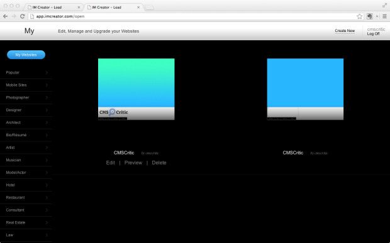Go back with the browser back arrow
This screenshot has height=243, width=390.
coord(5,16)
